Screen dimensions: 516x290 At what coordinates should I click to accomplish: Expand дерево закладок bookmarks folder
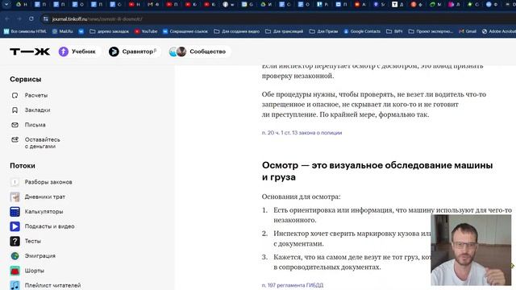(x=110, y=31)
